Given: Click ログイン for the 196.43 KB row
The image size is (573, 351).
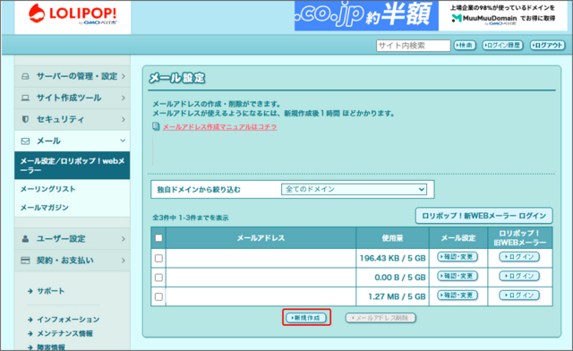Looking at the screenshot, I should coord(519,257).
